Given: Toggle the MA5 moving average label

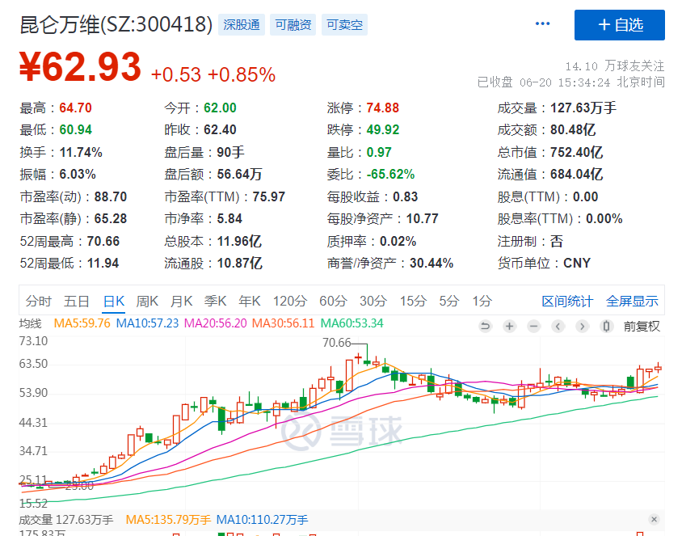Looking at the screenshot, I should pos(82,323).
